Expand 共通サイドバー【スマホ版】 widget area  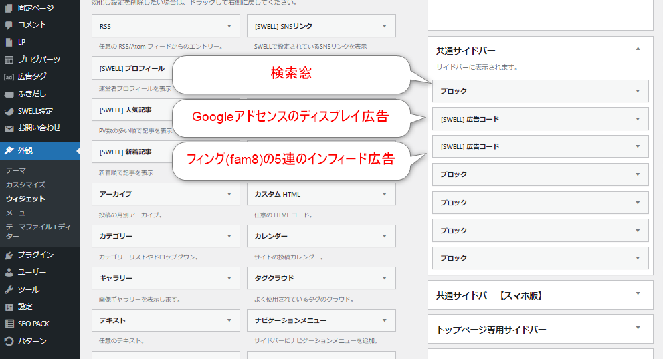[x=638, y=293]
